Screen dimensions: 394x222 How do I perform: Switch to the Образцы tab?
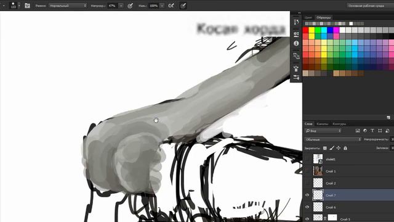click(x=323, y=18)
